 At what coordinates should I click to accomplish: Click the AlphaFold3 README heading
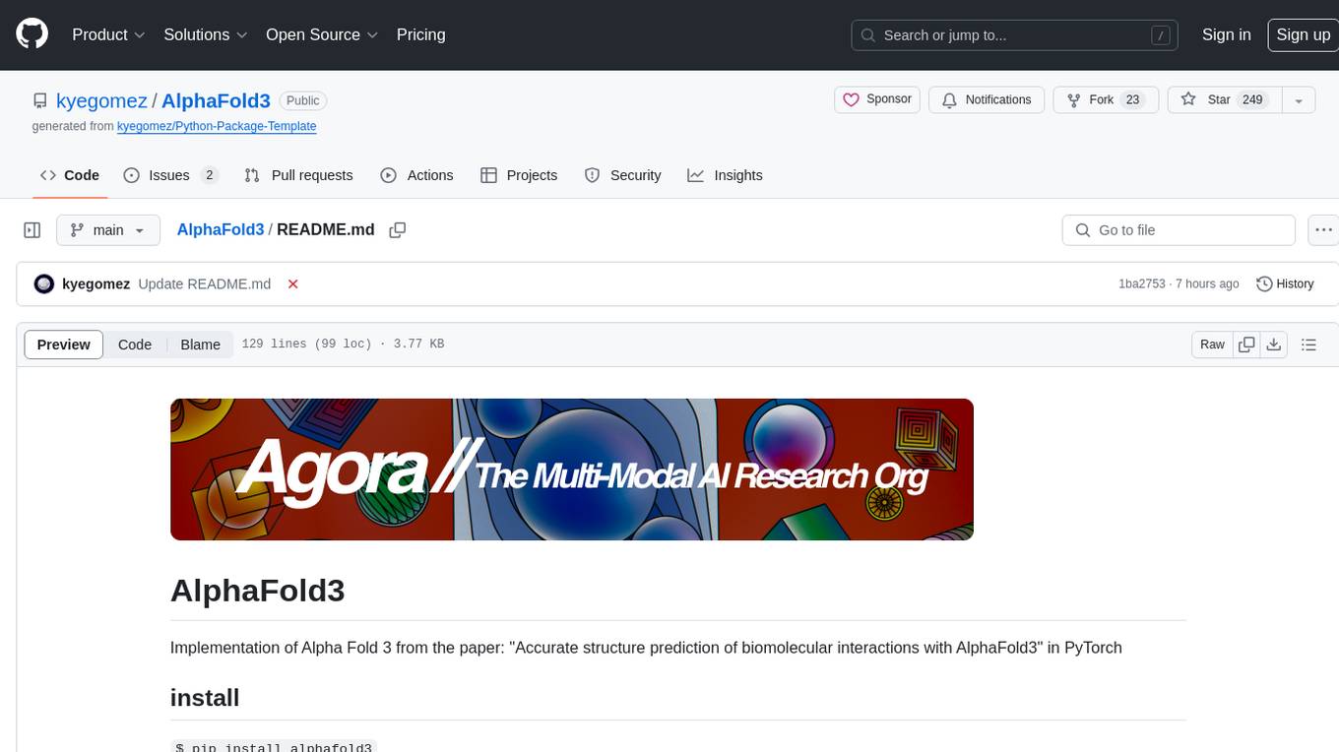tap(258, 591)
